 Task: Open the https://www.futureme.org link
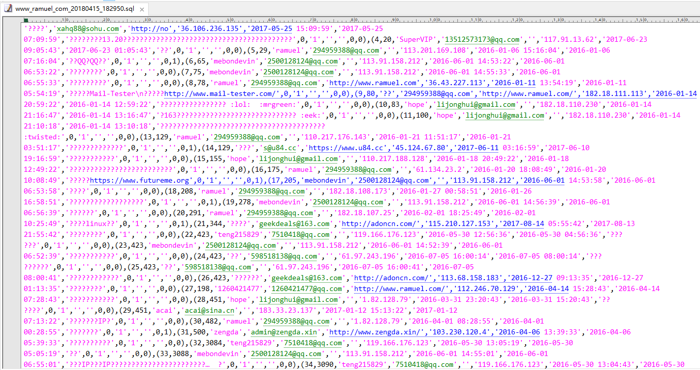click(x=139, y=180)
